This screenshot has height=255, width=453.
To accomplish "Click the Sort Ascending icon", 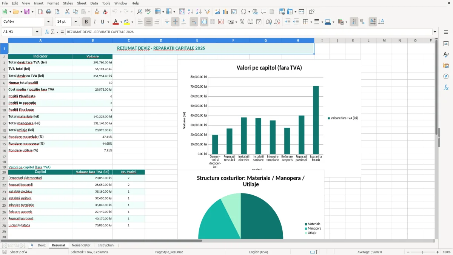I will pyautogui.click(x=191, y=12).
